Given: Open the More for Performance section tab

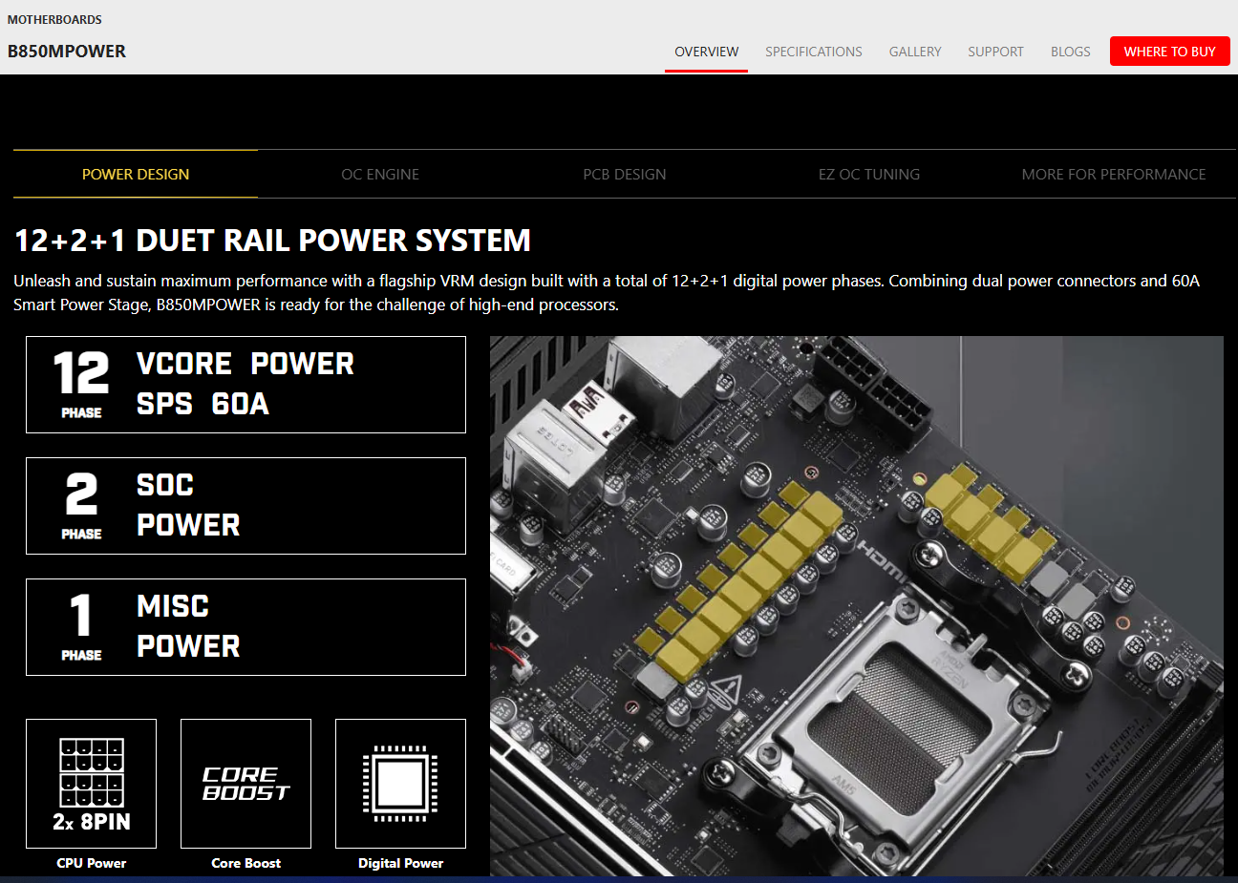Looking at the screenshot, I should click(x=1114, y=174).
